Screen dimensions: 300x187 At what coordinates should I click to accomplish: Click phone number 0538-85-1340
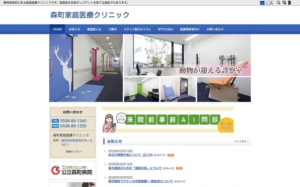click(73, 121)
